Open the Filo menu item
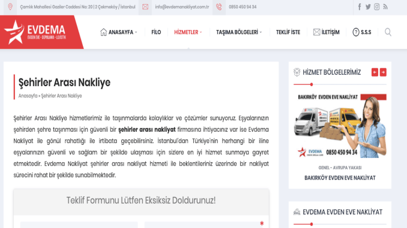The width and height of the screenshot is (407, 228). [156, 32]
